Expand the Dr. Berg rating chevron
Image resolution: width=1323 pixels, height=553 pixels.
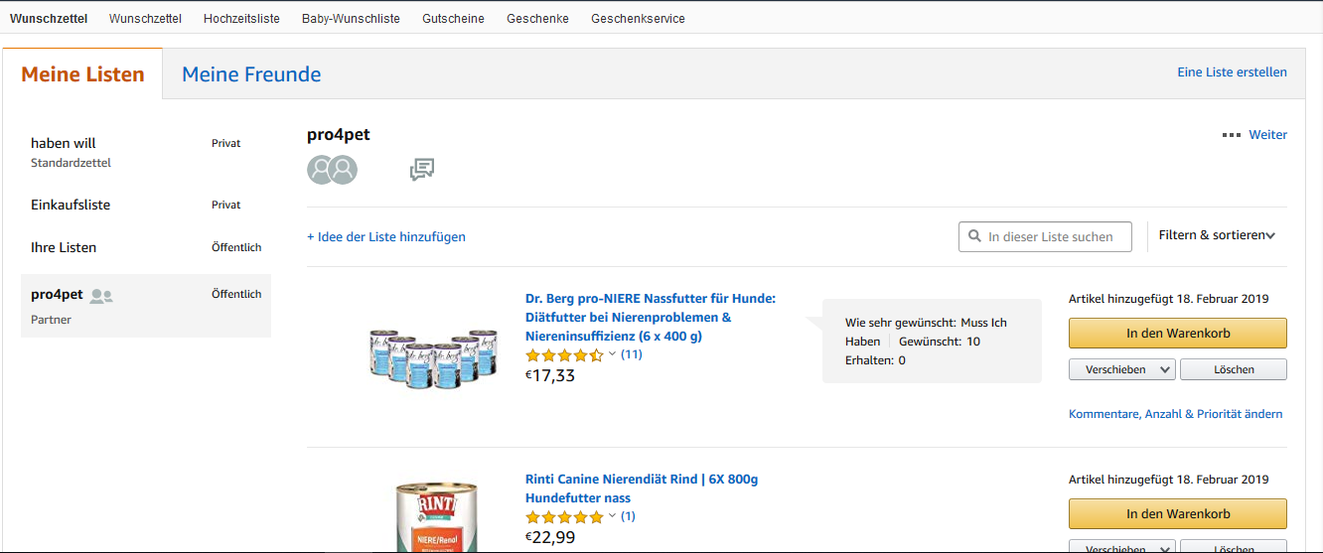pyautogui.click(x=612, y=354)
